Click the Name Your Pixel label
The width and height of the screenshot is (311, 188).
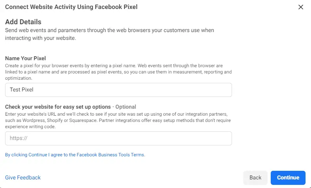tap(25, 58)
